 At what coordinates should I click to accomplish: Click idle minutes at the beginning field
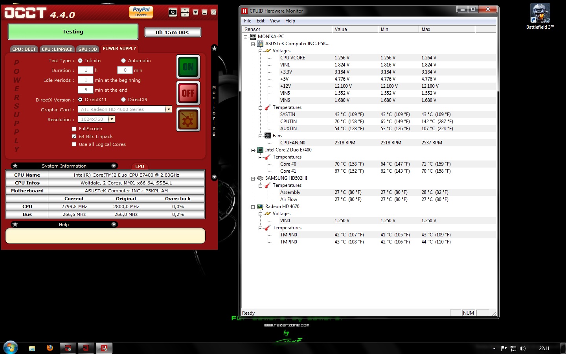click(86, 80)
